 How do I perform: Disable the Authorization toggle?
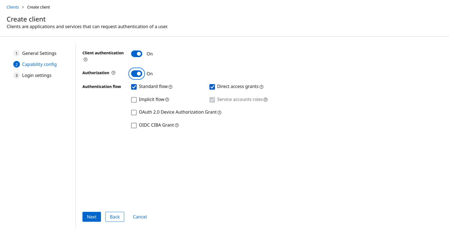click(x=137, y=74)
